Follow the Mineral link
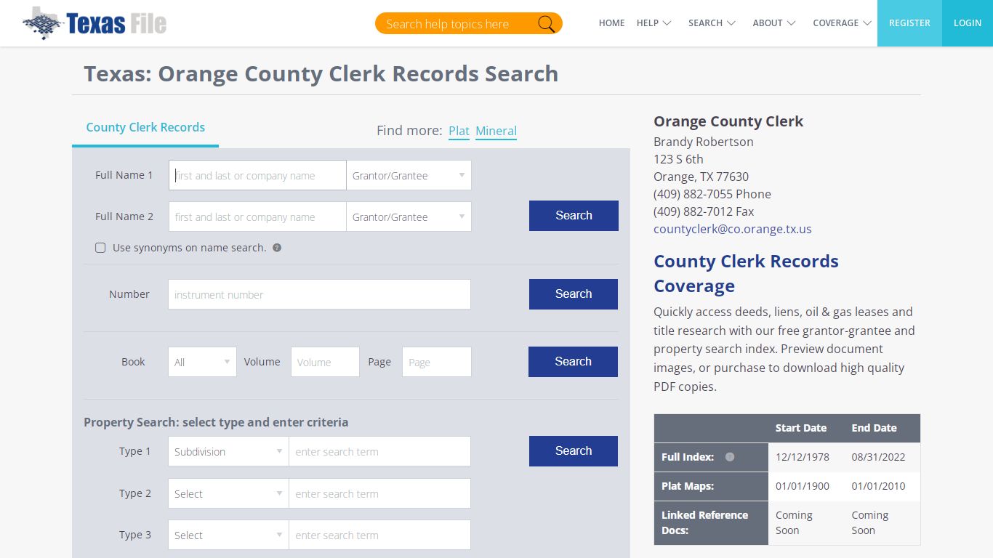 click(496, 131)
